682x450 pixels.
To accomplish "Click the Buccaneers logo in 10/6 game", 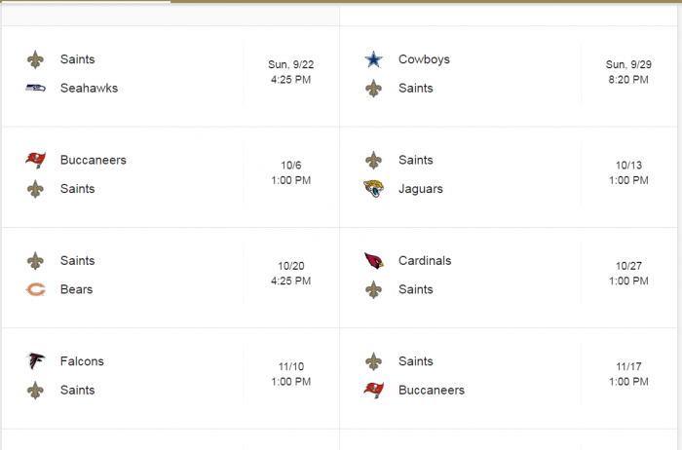I will (x=36, y=160).
